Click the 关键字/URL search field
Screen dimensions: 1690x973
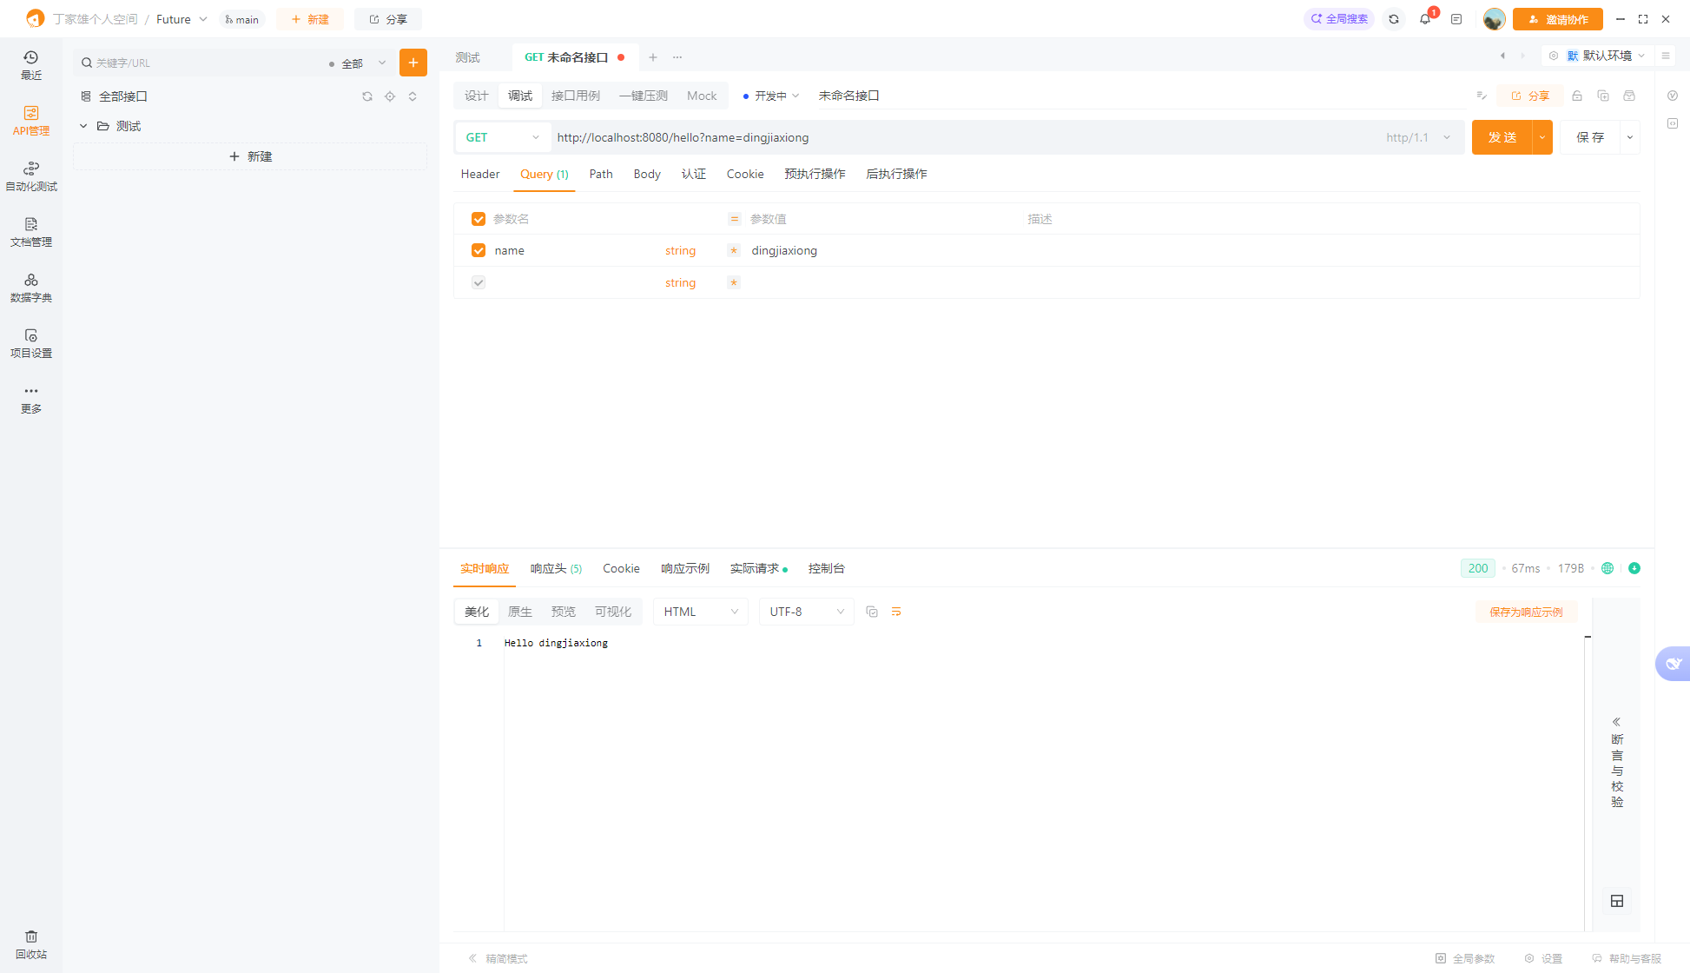click(x=200, y=63)
